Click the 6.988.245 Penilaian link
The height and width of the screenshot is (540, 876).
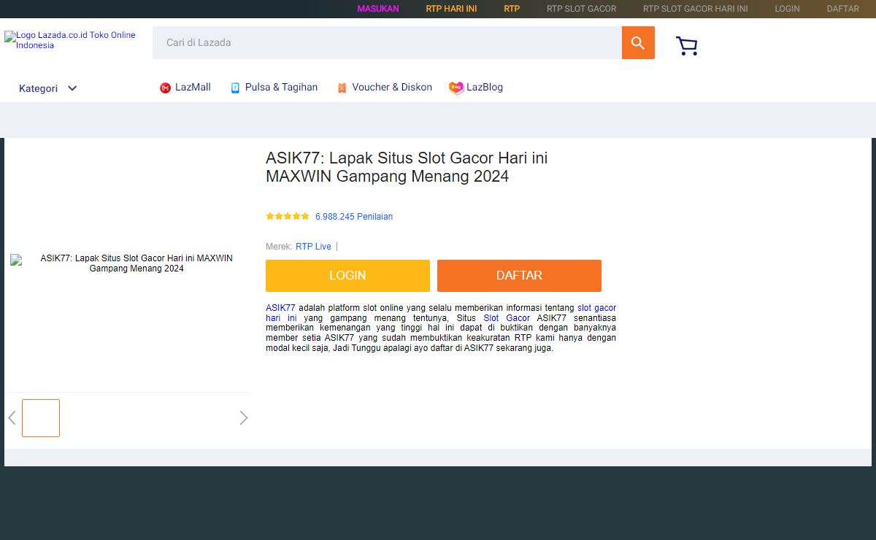(354, 217)
